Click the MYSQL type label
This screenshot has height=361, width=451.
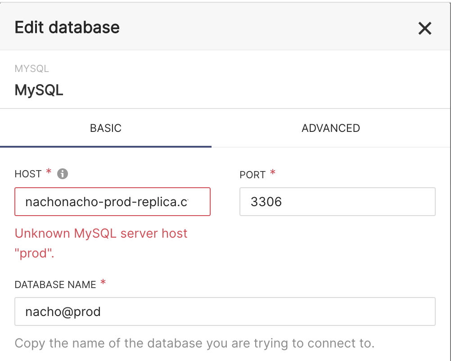32,68
